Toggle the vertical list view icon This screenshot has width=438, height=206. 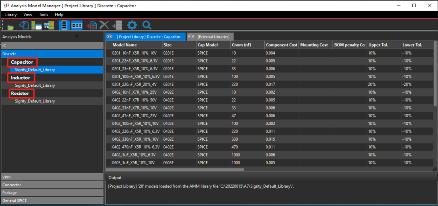[64, 25]
